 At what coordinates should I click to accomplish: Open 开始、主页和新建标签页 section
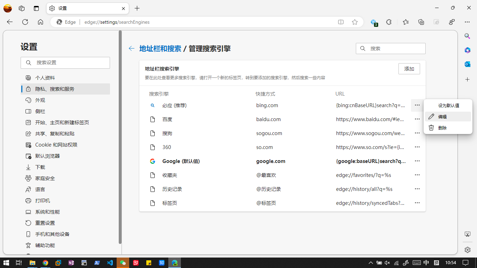tap(65, 122)
